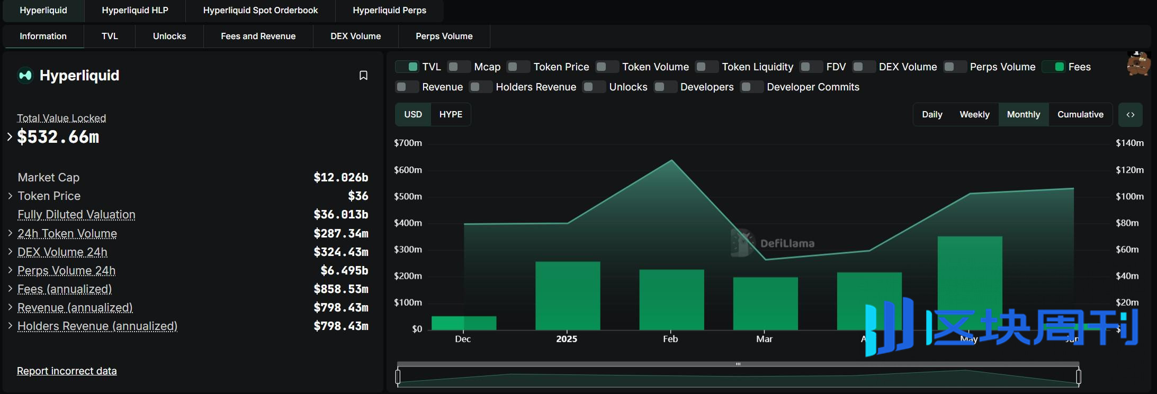Click the llama avatar icon
The height and width of the screenshot is (394, 1157).
1138,64
